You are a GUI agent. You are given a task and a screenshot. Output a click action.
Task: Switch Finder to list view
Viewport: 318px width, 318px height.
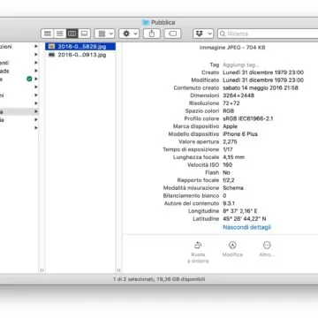pos(60,34)
